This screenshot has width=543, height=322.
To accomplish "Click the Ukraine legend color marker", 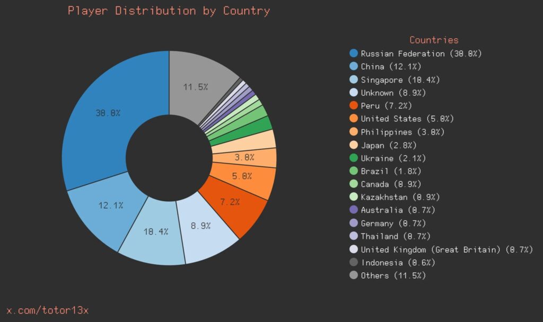I will point(353,158).
